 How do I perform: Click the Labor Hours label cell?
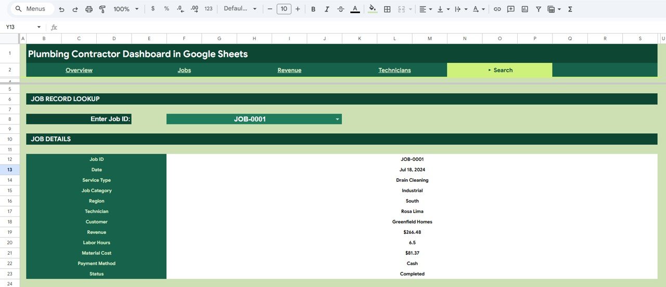96,243
